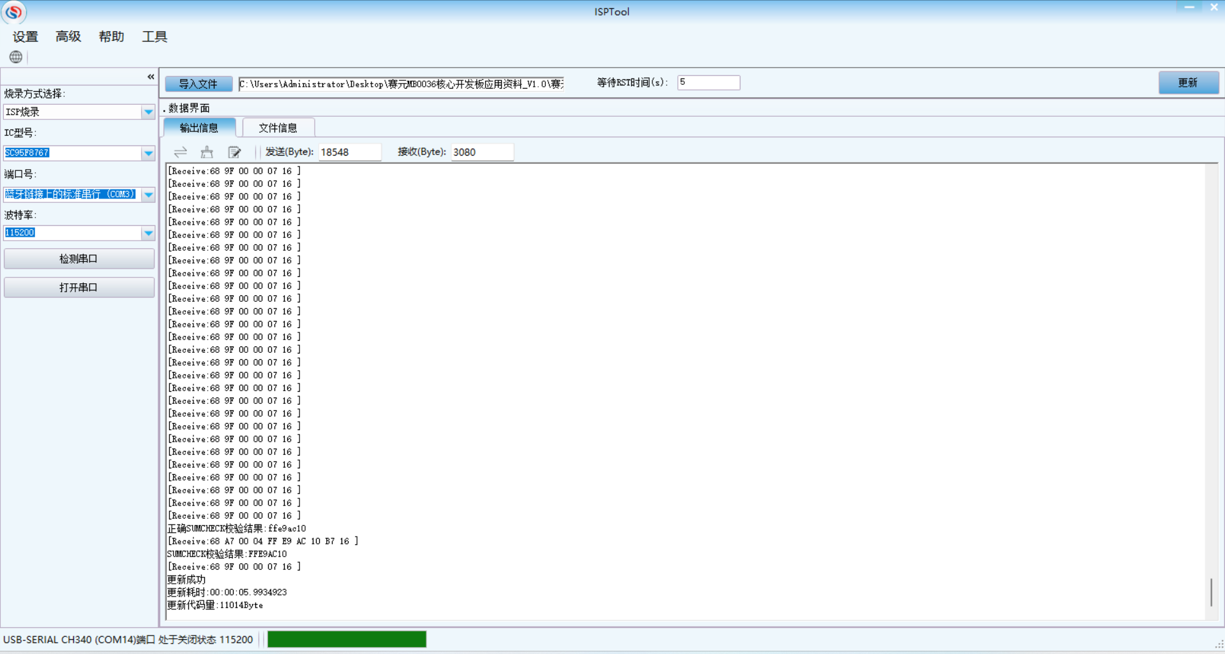Click the 发送(Byte) value field

tap(350, 152)
